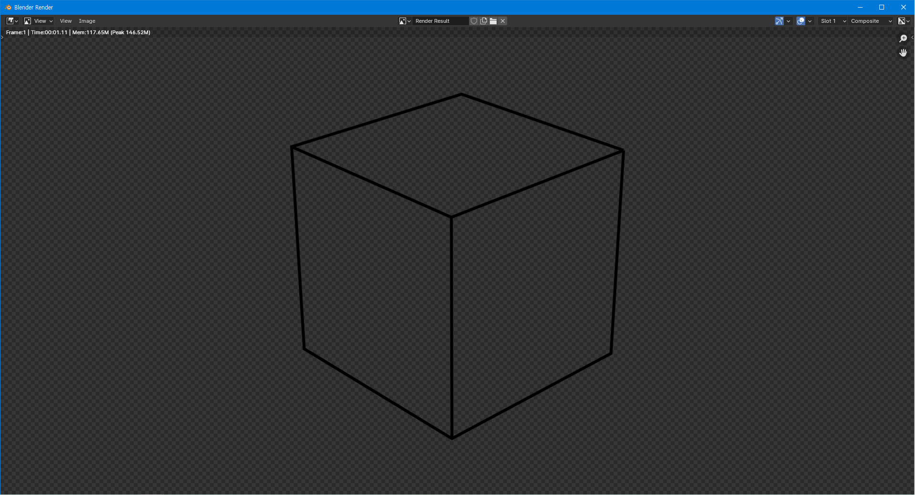This screenshot has height=495, width=915.
Task: Minimize the Blender Render window
Action: [x=860, y=7]
